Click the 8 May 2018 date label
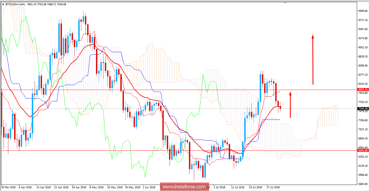The width and height of the screenshot is (369, 191). pos(97,187)
